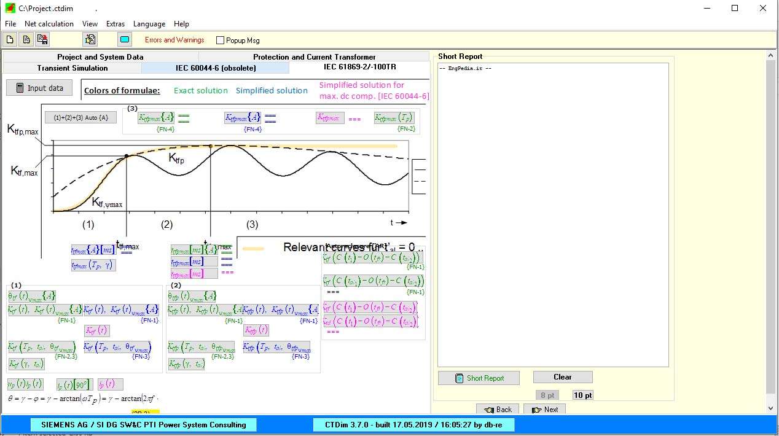Click the open project document toolbar icon
Image resolution: width=779 pixels, height=436 pixels.
click(26, 40)
